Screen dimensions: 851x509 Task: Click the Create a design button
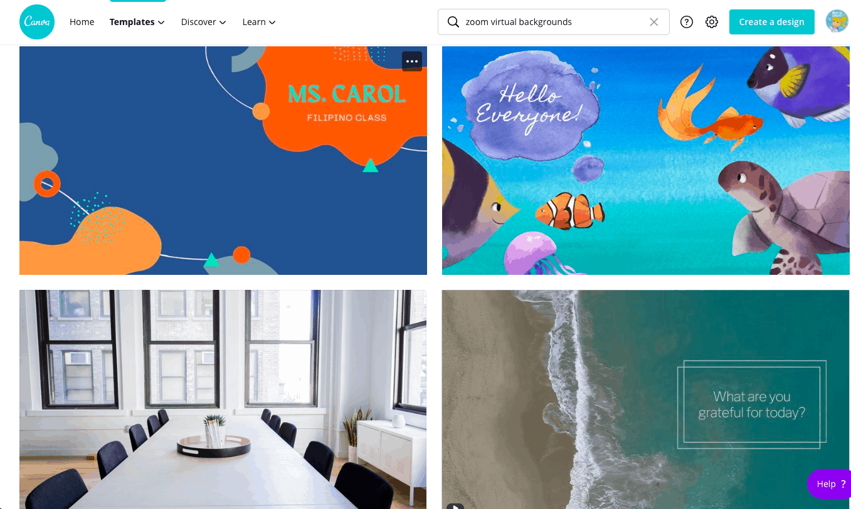(x=771, y=22)
